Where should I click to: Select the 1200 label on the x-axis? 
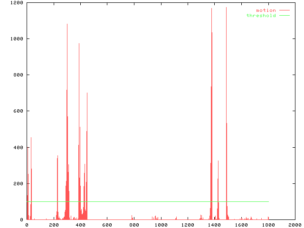pos(187,225)
